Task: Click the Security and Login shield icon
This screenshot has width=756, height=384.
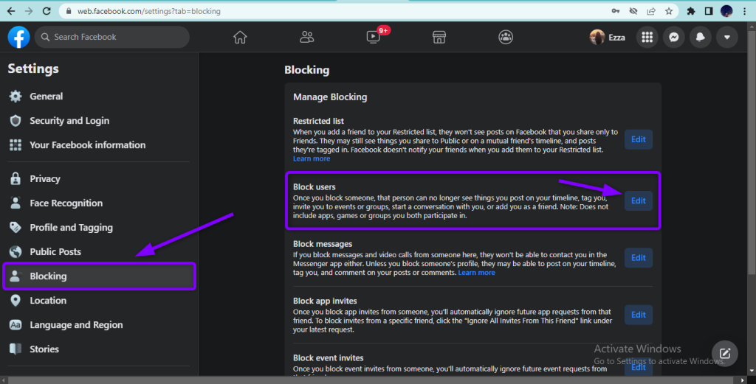Action: [16, 121]
